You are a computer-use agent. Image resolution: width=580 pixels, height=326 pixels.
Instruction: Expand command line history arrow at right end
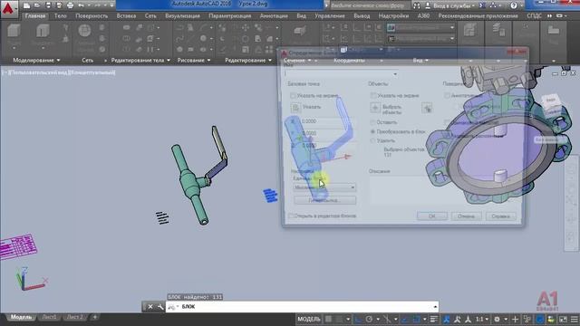coord(435,307)
